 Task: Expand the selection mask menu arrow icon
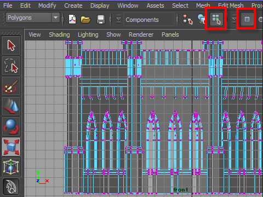[118, 19]
